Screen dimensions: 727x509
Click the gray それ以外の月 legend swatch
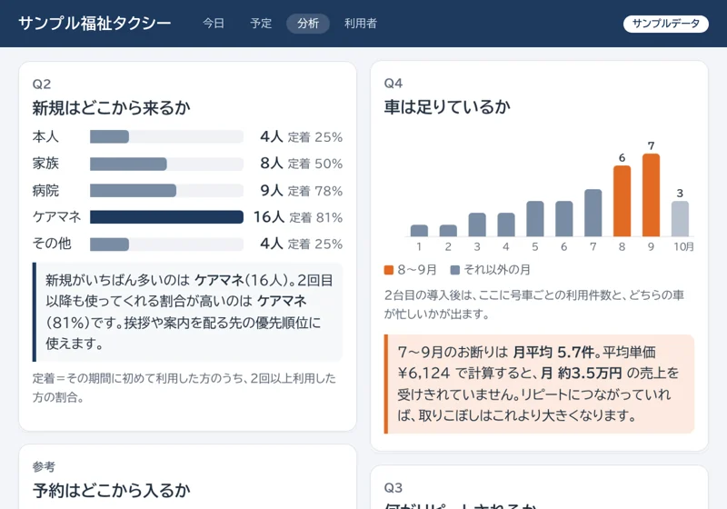[455, 270]
